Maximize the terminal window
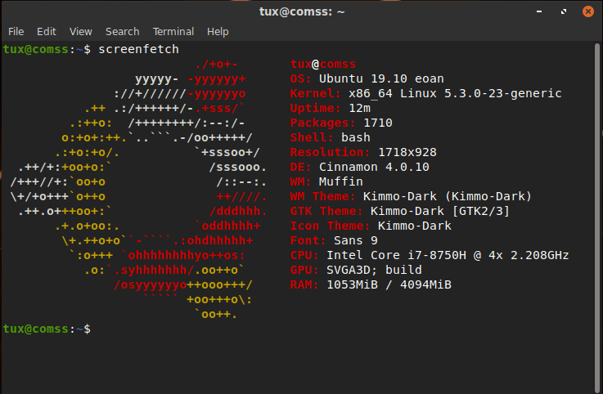 click(x=562, y=11)
